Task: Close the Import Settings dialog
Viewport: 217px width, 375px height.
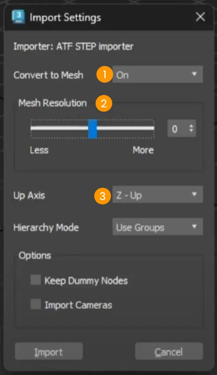Action: tap(200, 17)
